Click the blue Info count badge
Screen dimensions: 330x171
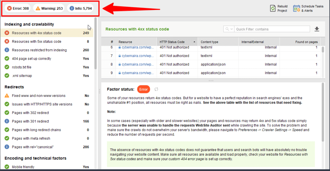pyautogui.click(x=80, y=8)
